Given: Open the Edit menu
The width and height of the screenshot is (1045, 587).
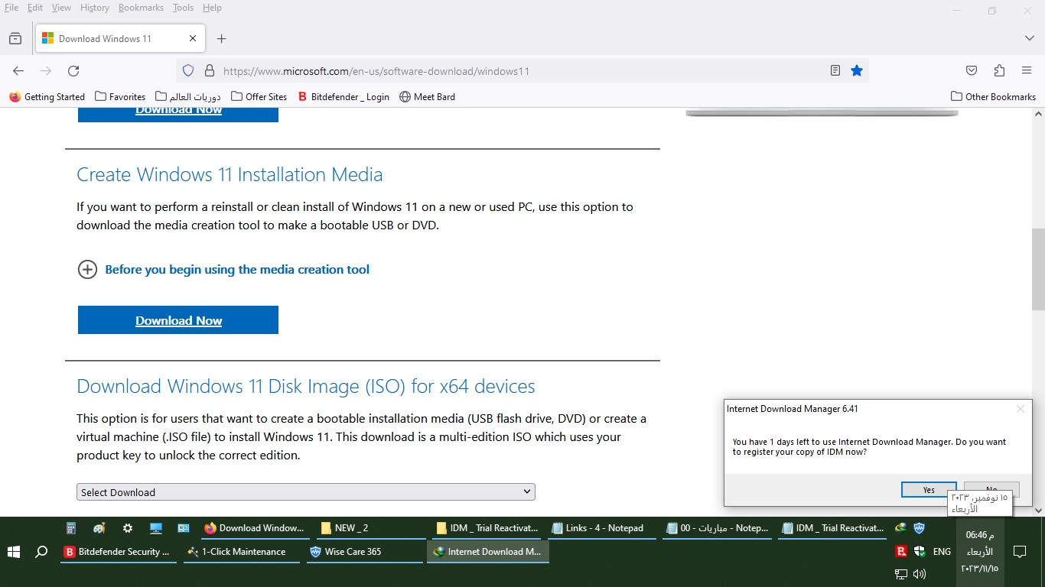Looking at the screenshot, I should point(35,8).
